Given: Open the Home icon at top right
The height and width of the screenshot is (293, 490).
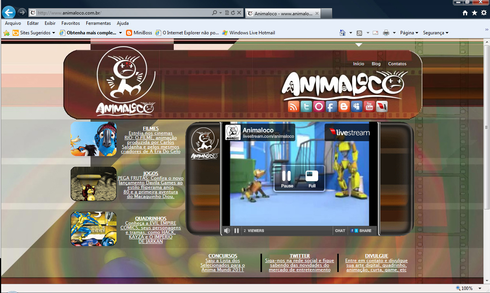Looking at the screenshot, I should click(x=465, y=13).
